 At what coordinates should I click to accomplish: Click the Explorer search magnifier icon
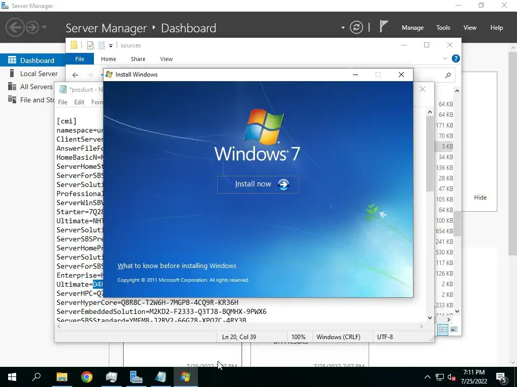448,76
